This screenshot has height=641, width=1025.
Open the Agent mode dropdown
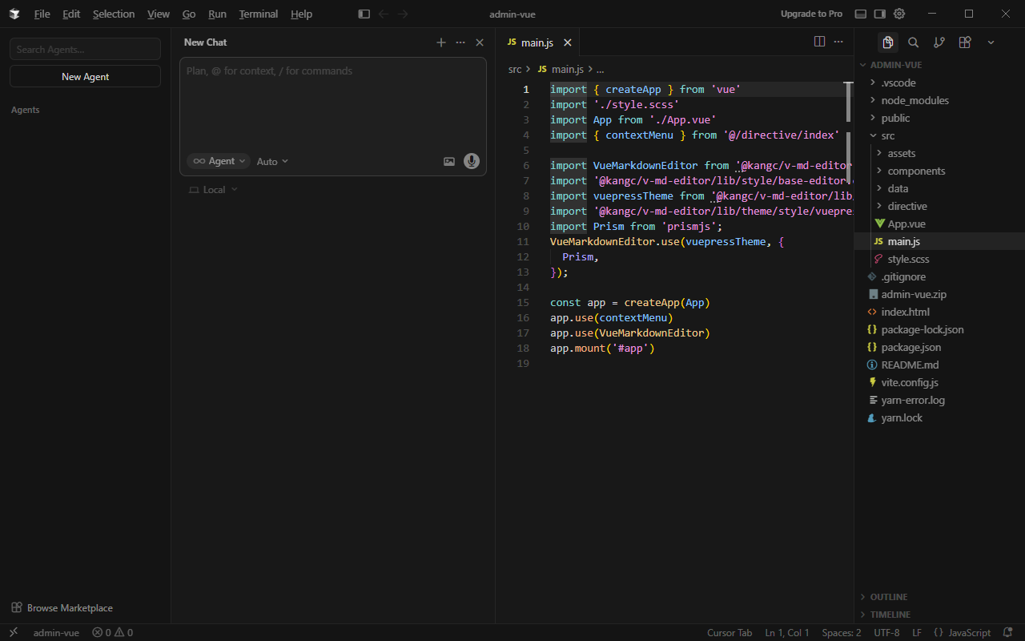click(x=219, y=161)
